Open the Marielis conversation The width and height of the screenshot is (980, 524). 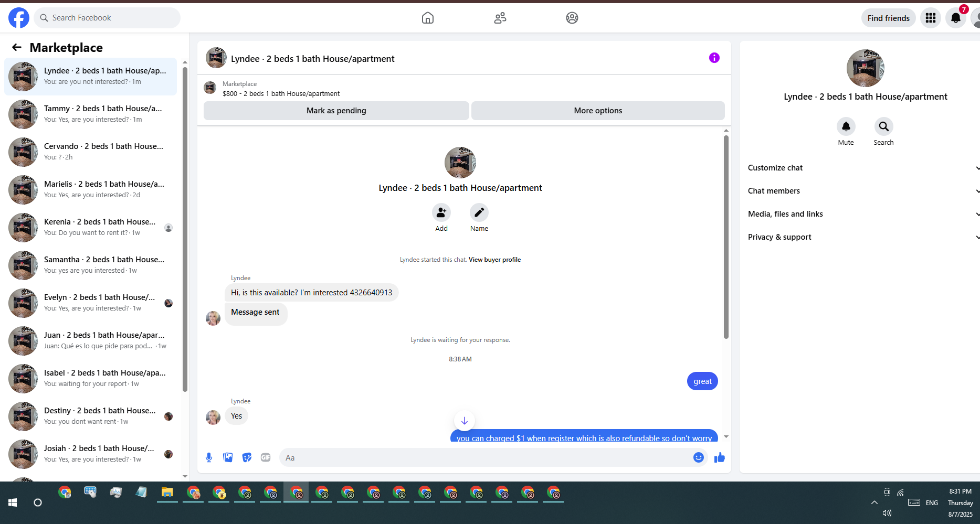[x=91, y=190]
